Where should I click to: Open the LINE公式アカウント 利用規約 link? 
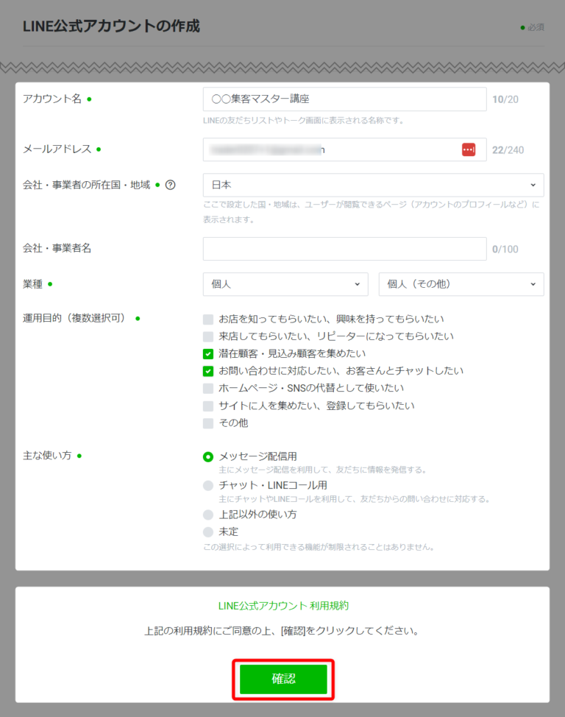coord(282,606)
